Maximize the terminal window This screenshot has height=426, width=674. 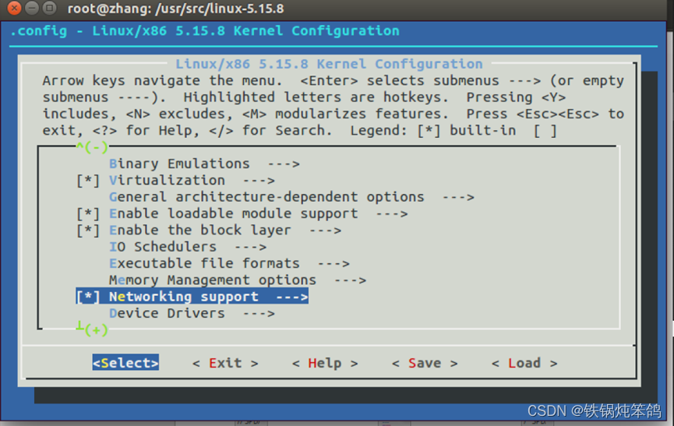[51, 8]
